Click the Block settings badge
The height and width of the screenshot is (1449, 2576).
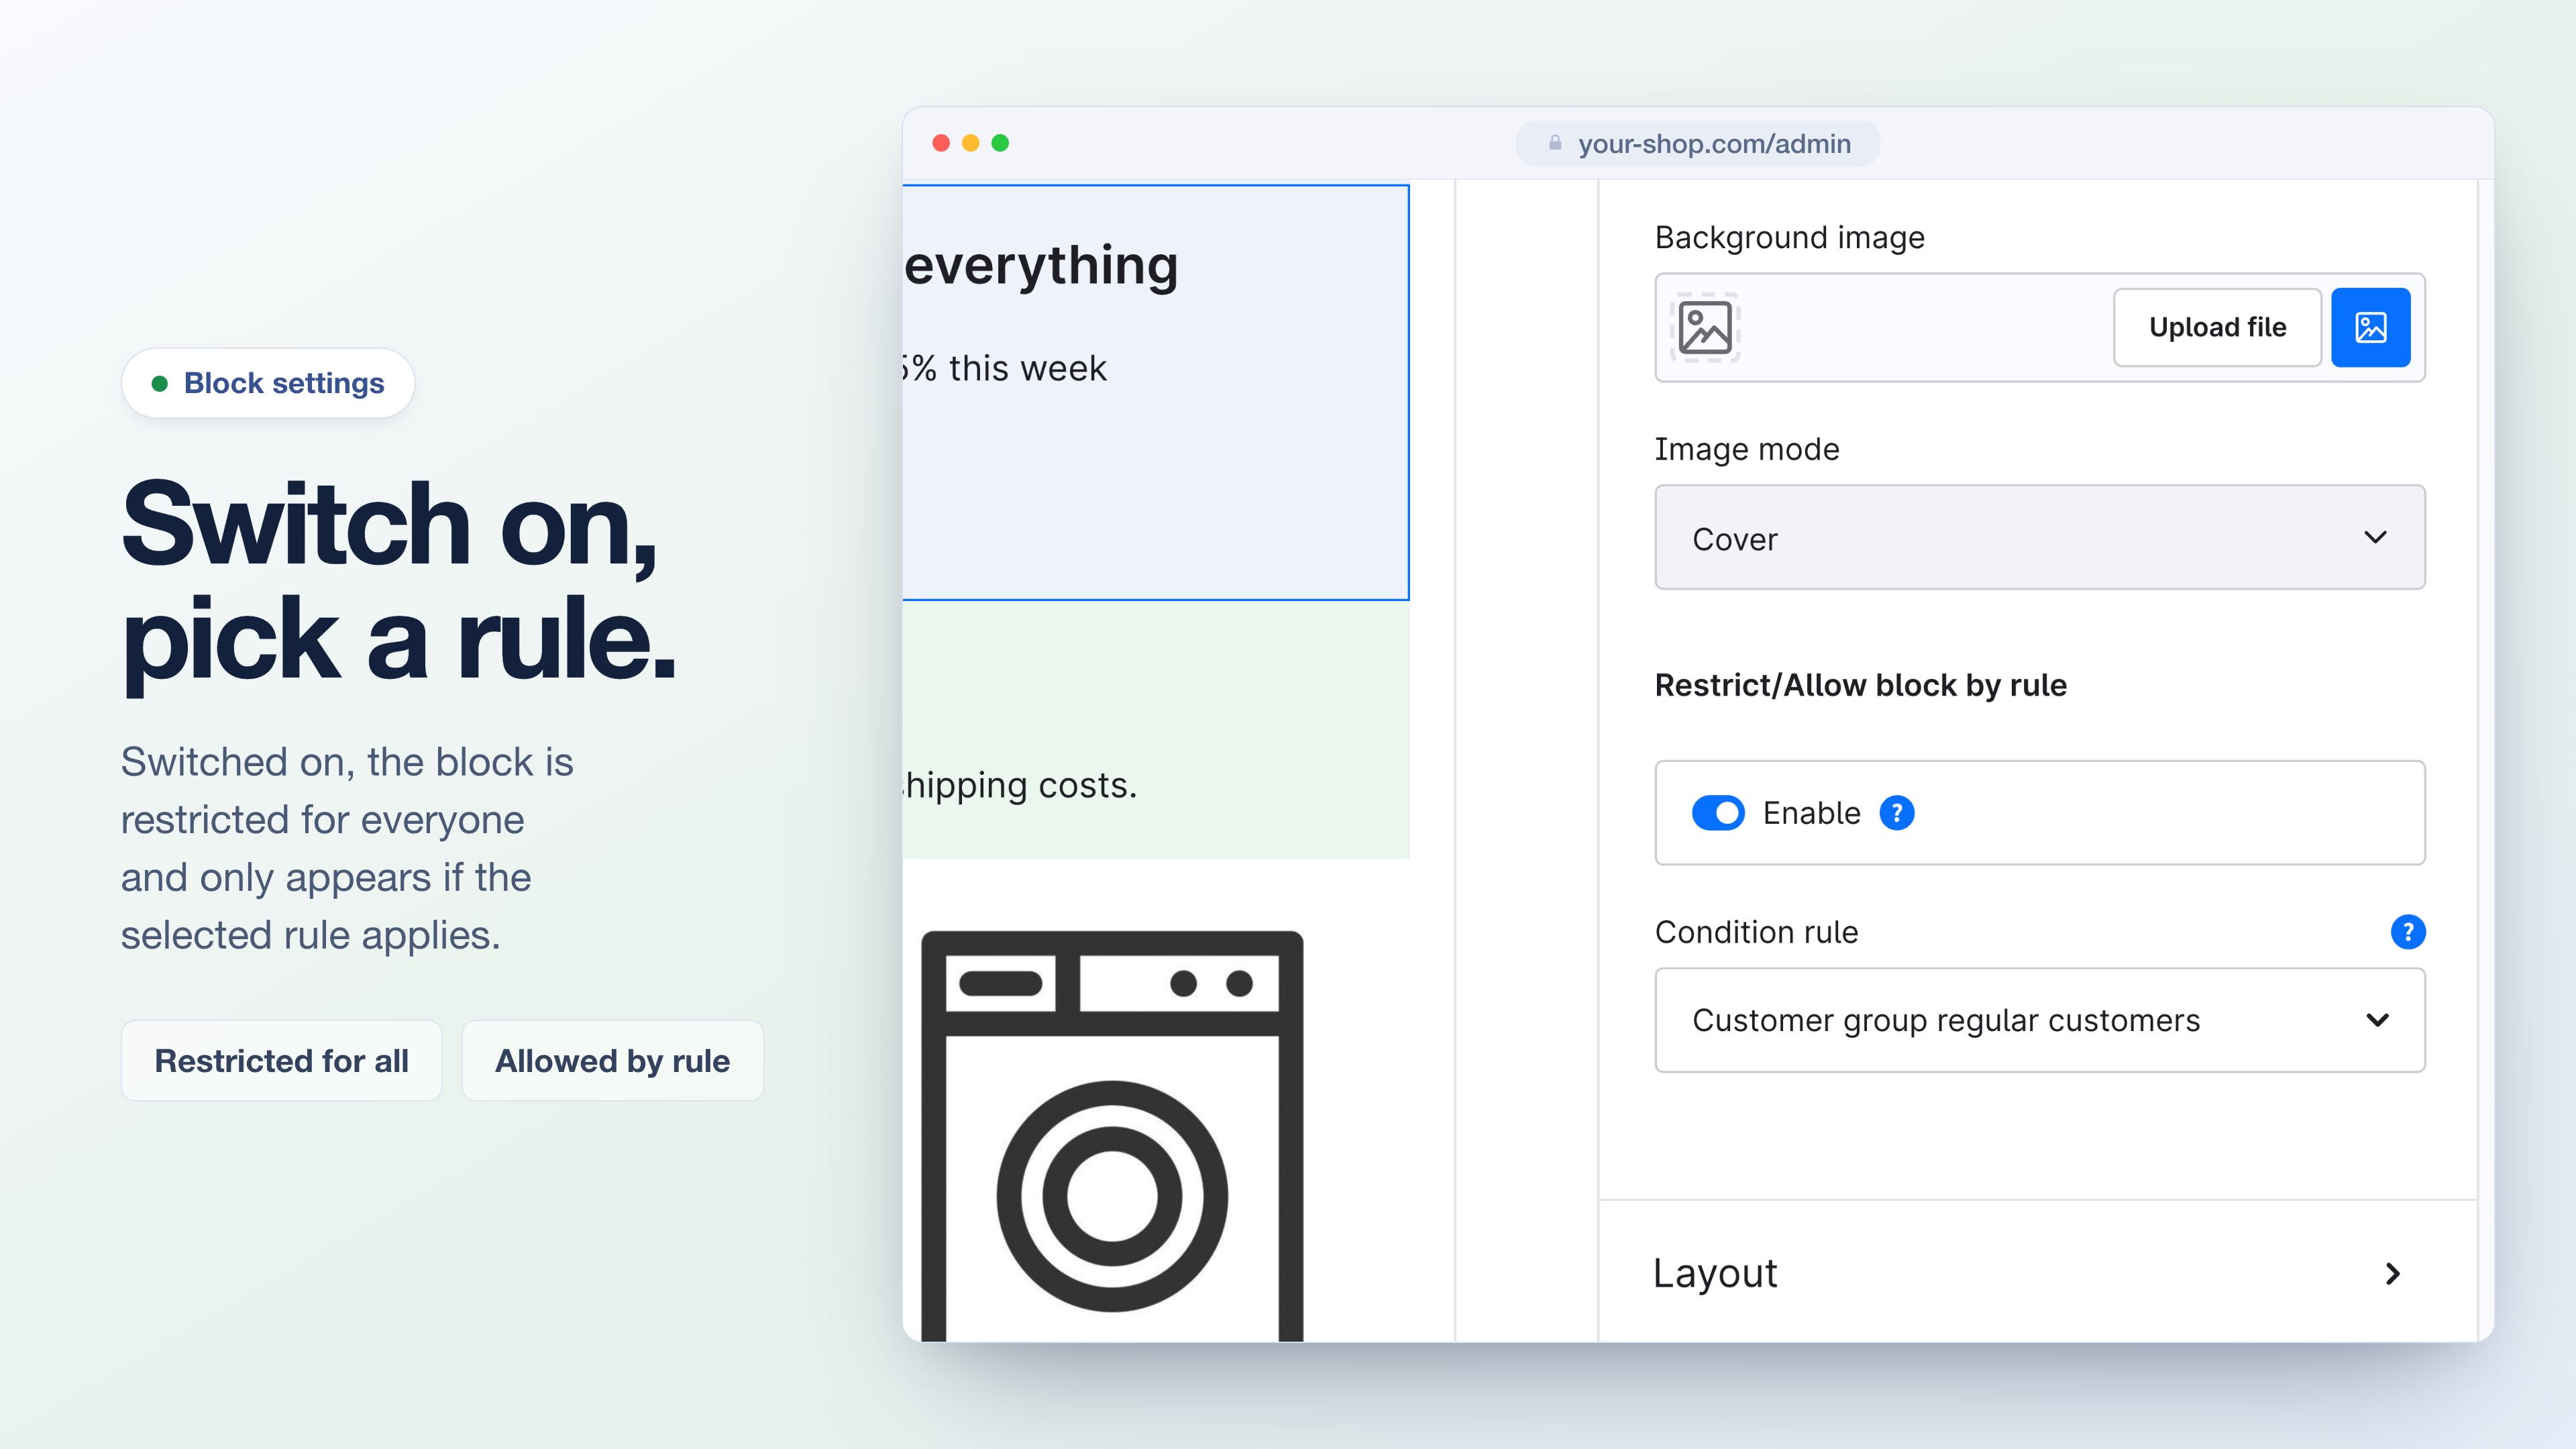point(268,383)
